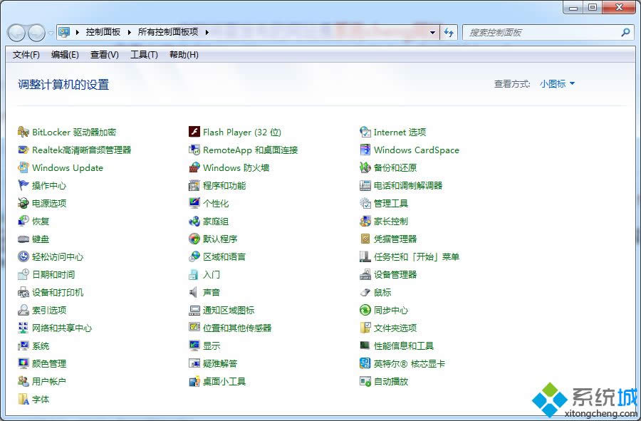Click the Back navigation button
The width and height of the screenshot is (641, 421).
[17, 33]
